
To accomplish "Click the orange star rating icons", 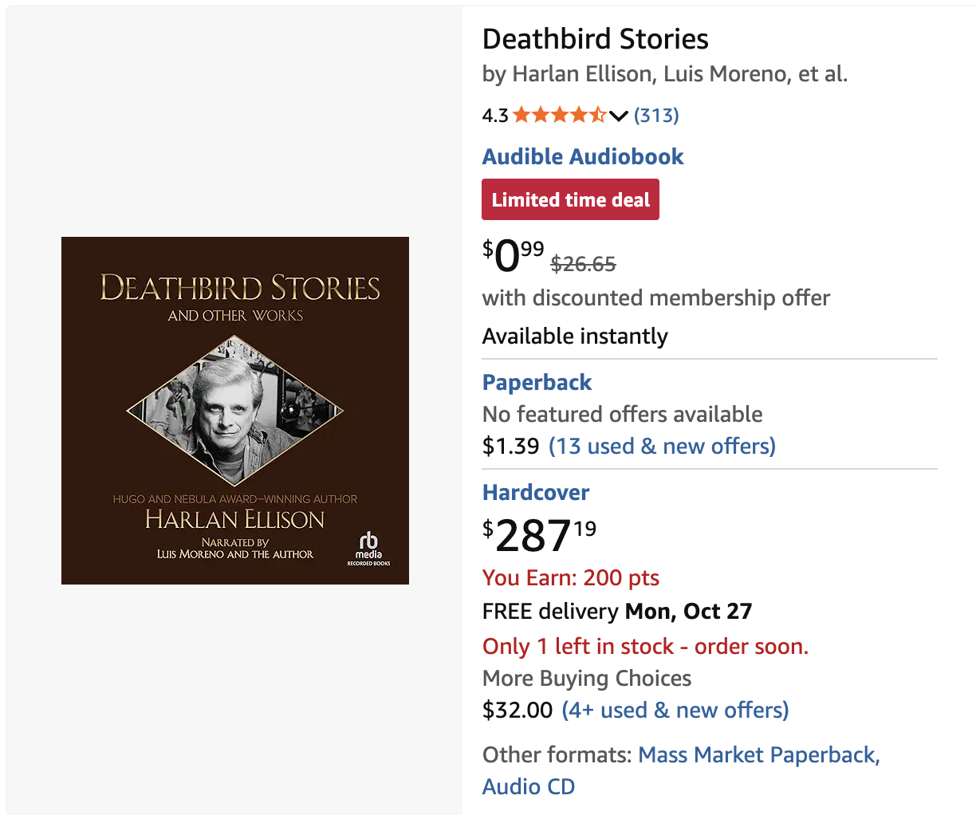I will tap(560, 115).
